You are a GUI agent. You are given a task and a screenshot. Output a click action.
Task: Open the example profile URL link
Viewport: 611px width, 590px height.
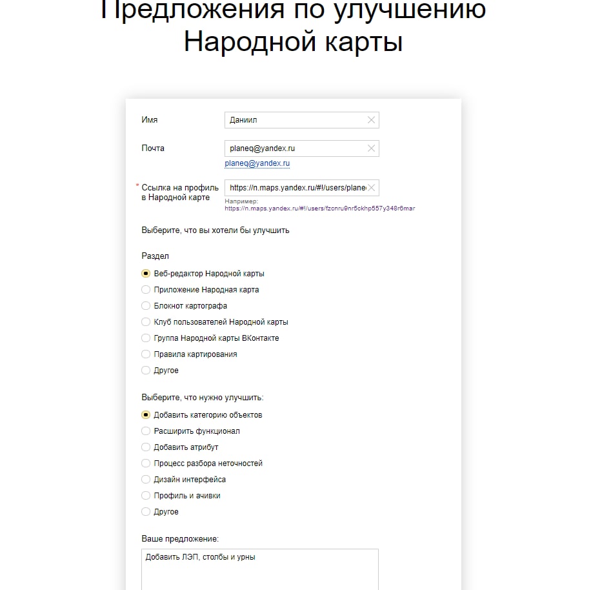pos(319,209)
